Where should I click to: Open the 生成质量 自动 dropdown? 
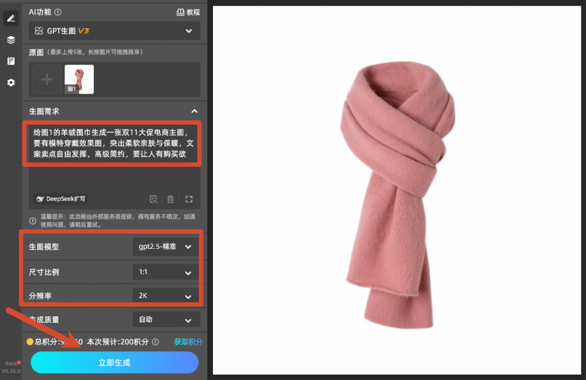pyautogui.click(x=167, y=320)
